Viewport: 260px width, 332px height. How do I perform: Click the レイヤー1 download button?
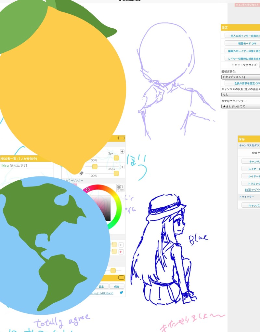(251, 169)
